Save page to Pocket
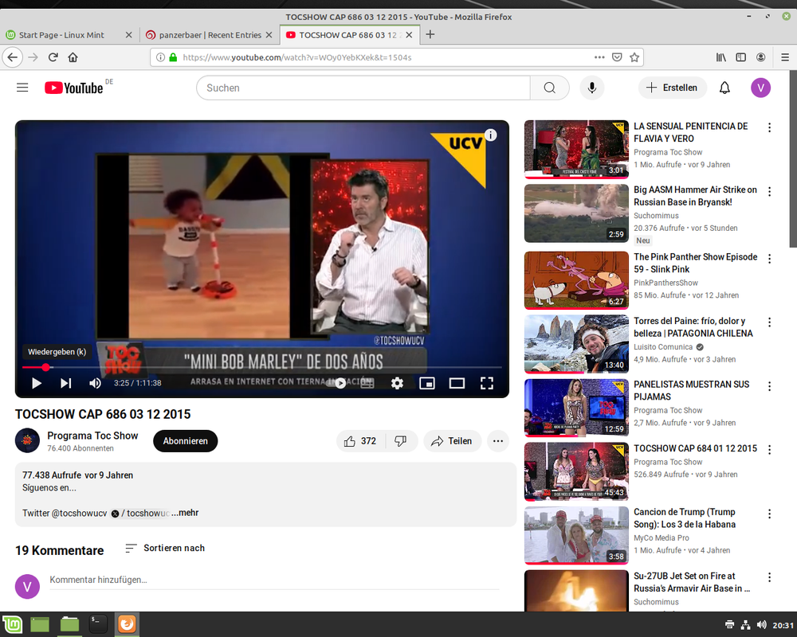Screen dimensions: 797x637 pos(617,57)
